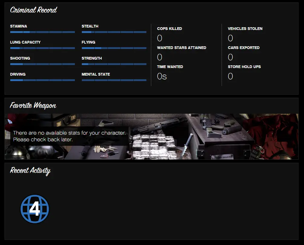
Task: Click the blue globe number 4 icon
Action: (35, 209)
